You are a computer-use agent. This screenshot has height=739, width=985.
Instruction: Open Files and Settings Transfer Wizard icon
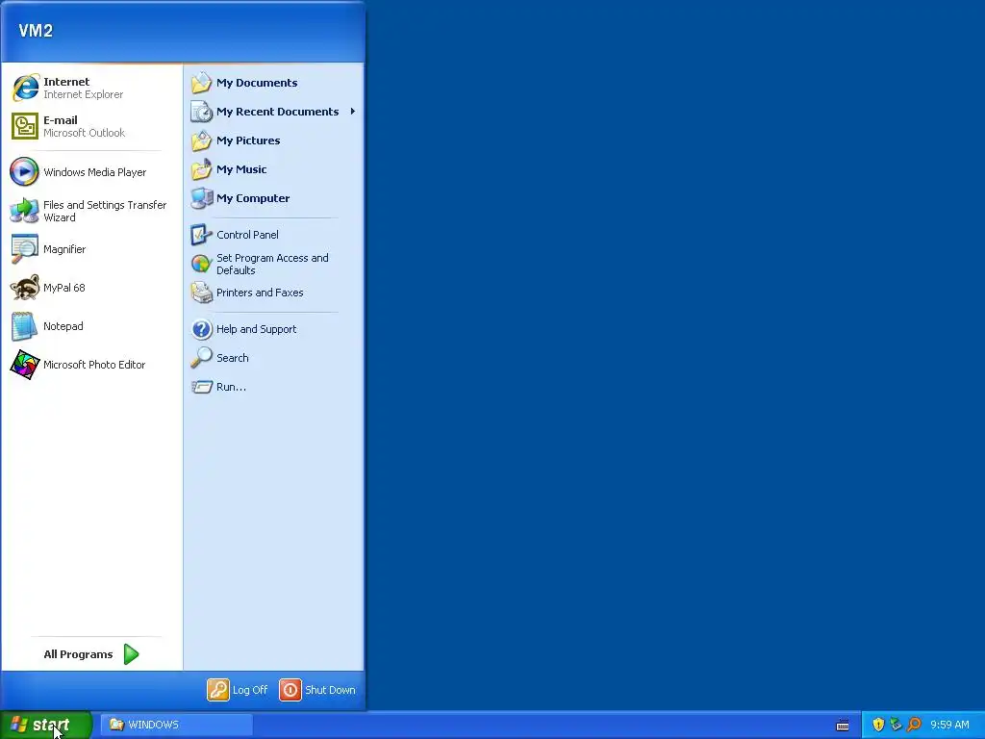click(x=25, y=211)
